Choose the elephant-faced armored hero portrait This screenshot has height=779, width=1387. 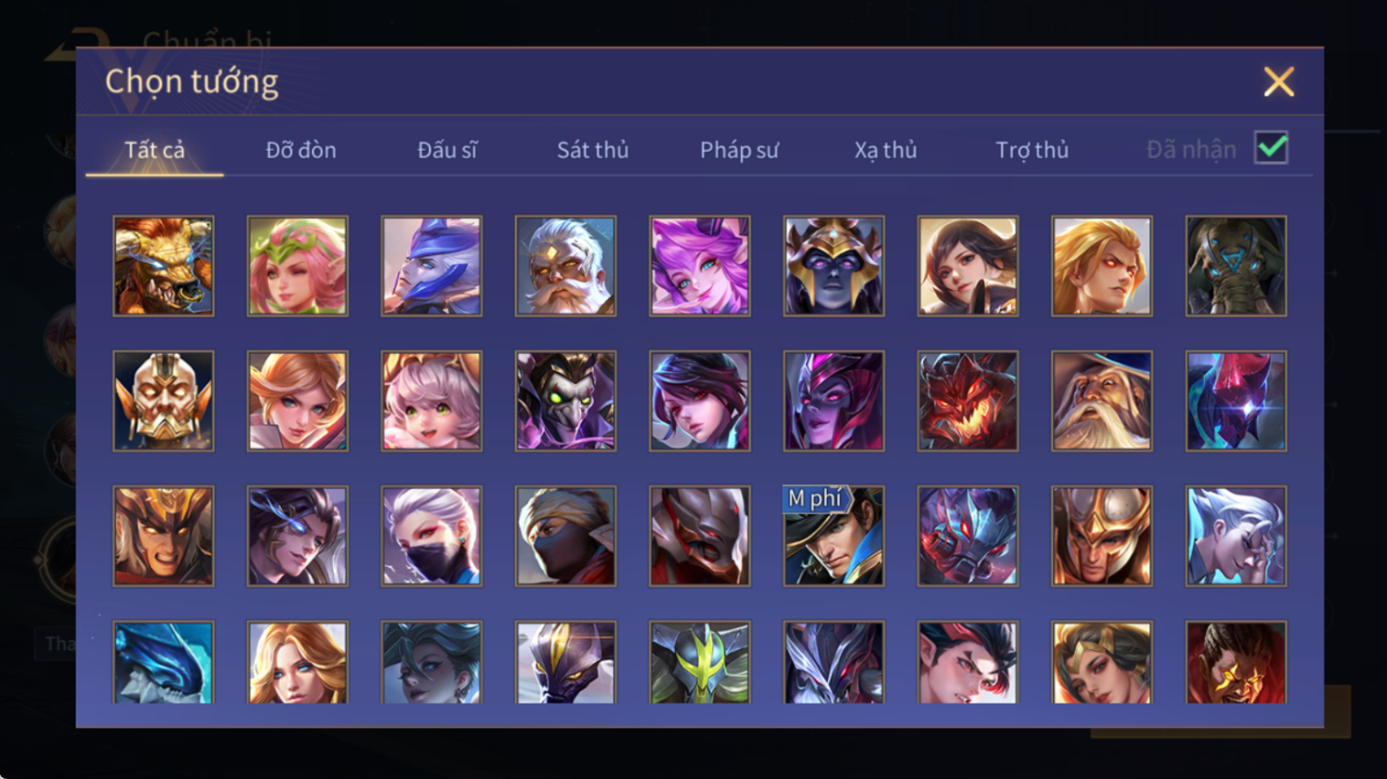click(1236, 266)
